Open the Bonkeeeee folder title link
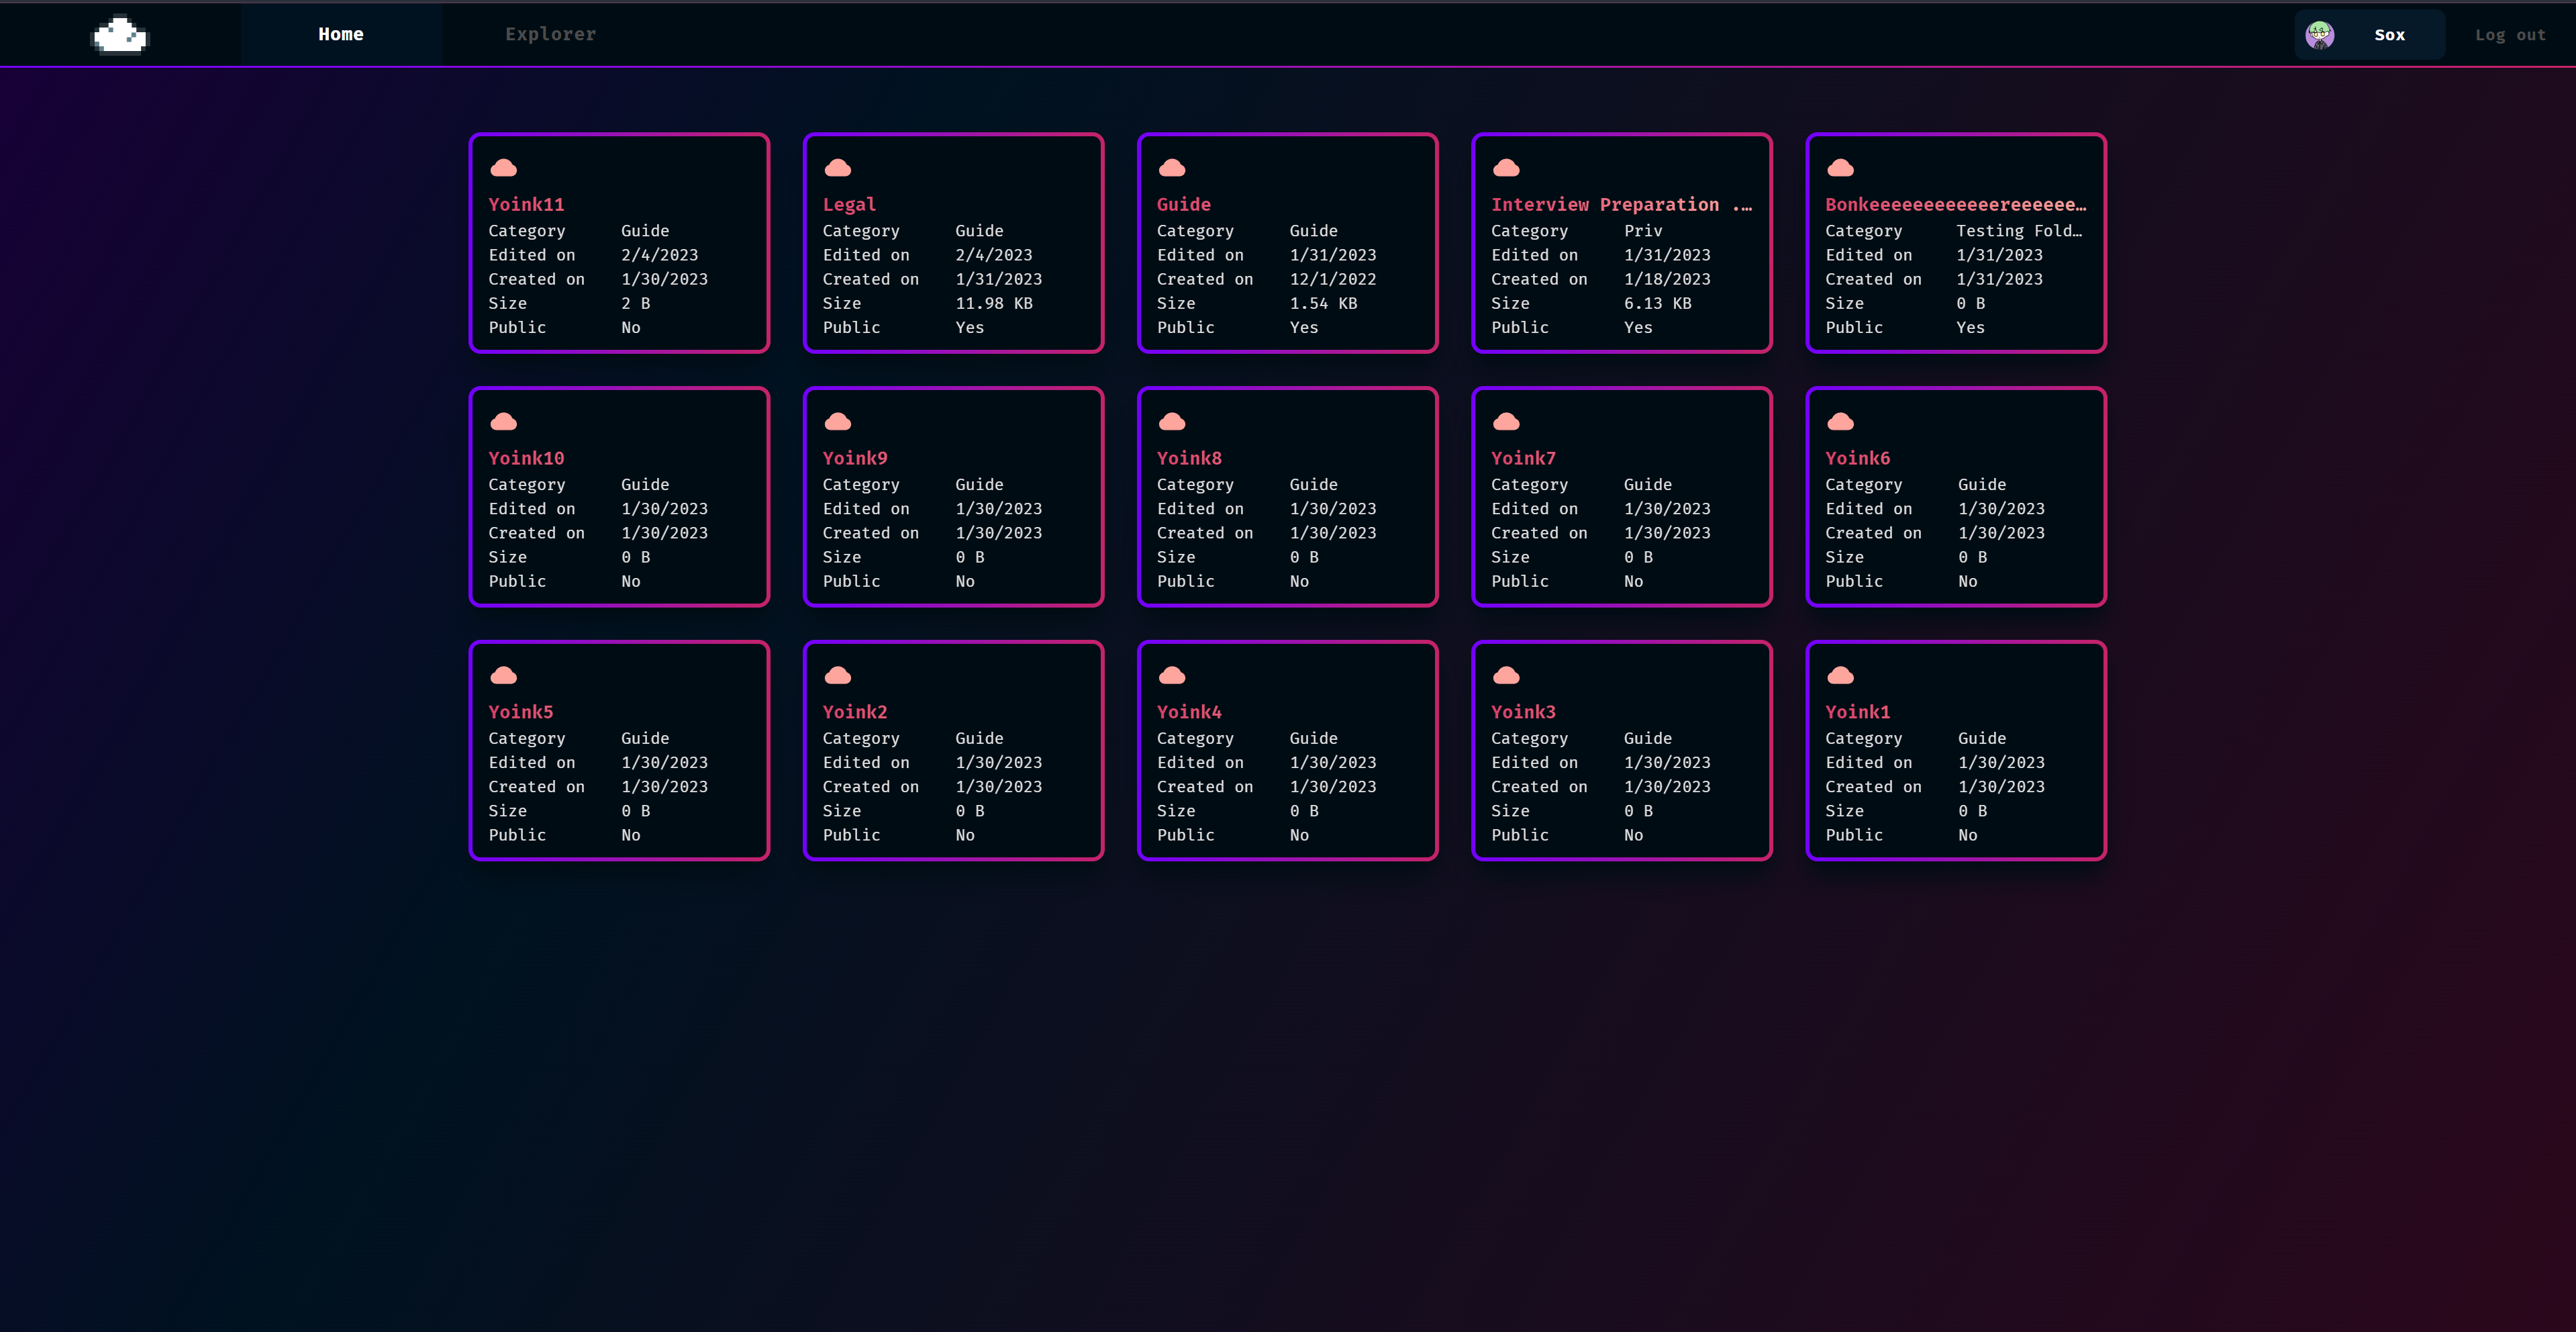 click(x=1954, y=205)
